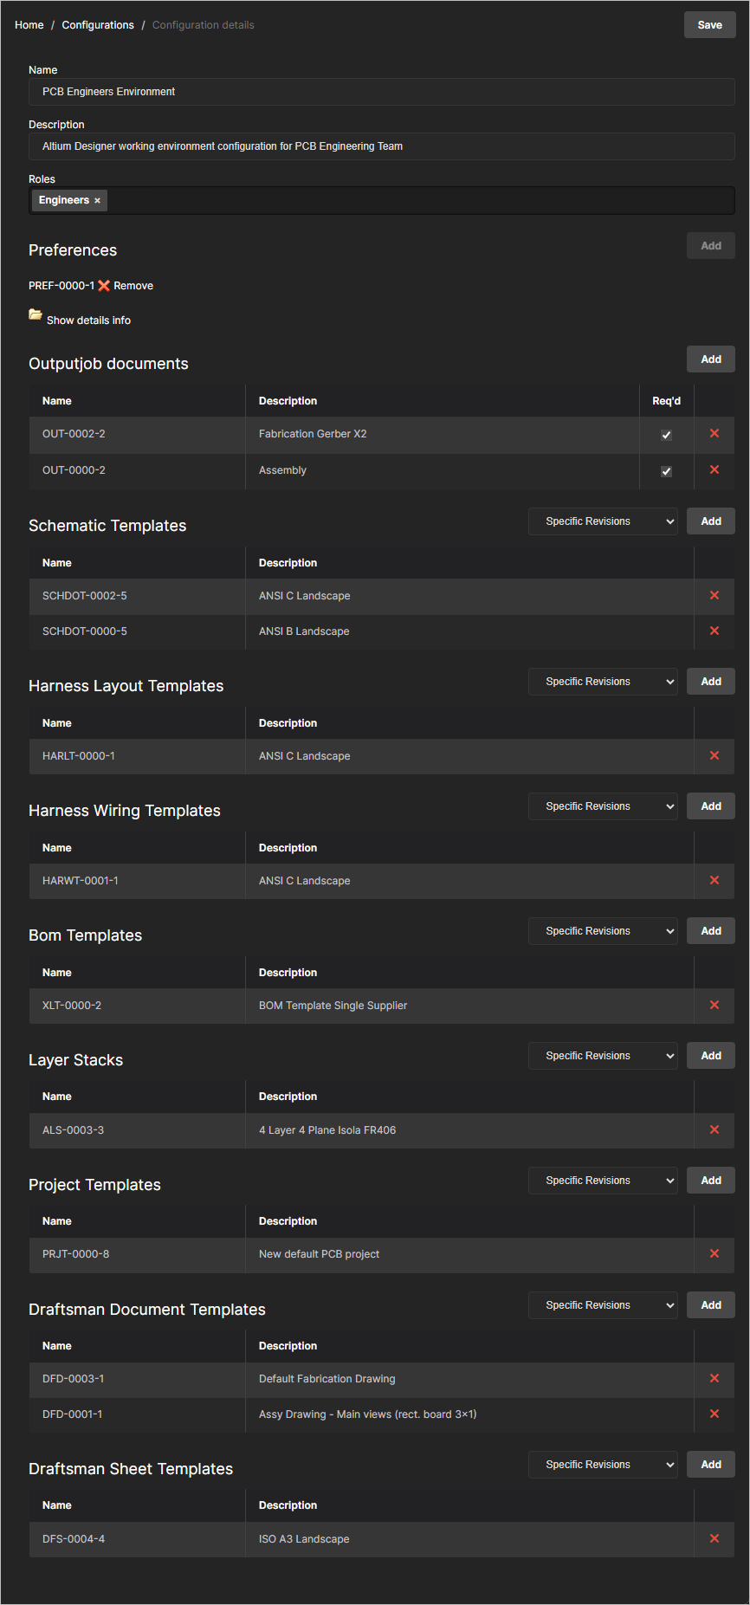Remove DFD-0001-1 Assy Drawing row
The height and width of the screenshot is (1605, 750).
714,1414
